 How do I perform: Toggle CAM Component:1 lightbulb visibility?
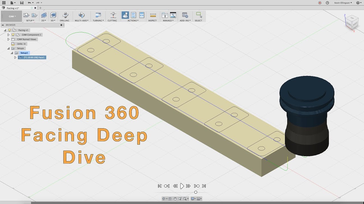click(13, 35)
